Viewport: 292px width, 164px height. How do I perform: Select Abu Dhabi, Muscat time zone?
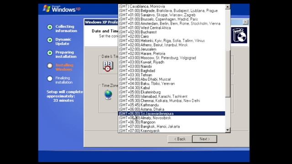click(x=172, y=79)
